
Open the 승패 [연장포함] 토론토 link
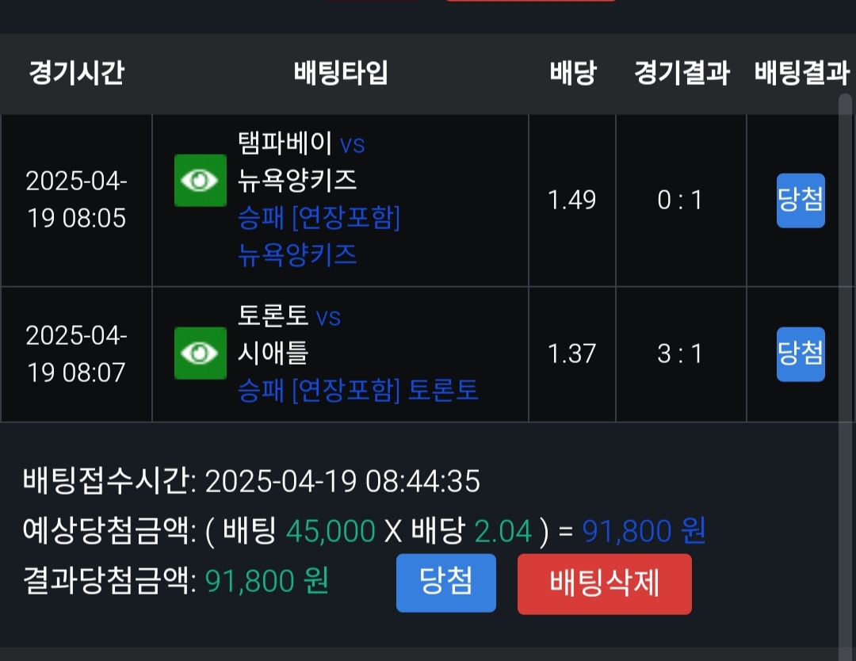pyautogui.click(x=358, y=390)
